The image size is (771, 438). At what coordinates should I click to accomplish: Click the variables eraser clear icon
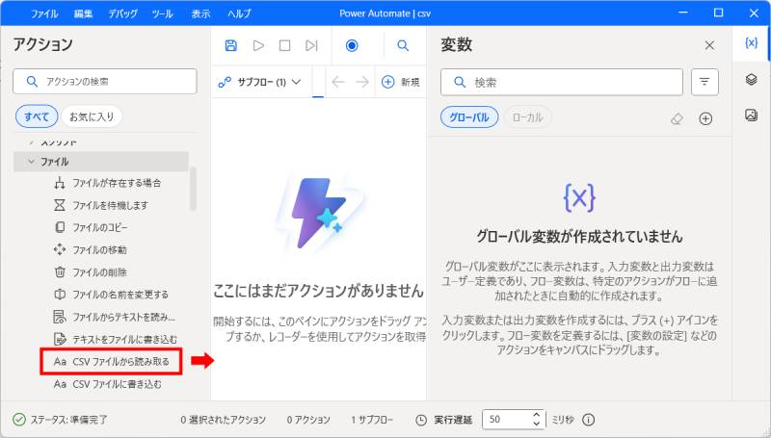(x=677, y=118)
